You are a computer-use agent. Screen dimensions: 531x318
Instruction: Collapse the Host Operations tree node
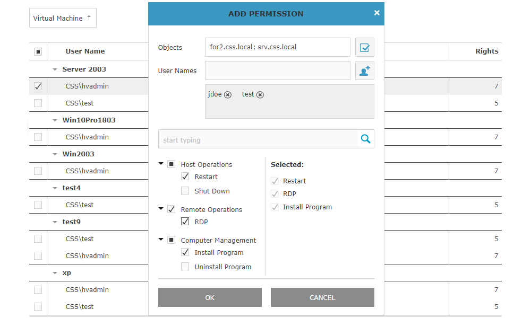pyautogui.click(x=161, y=164)
